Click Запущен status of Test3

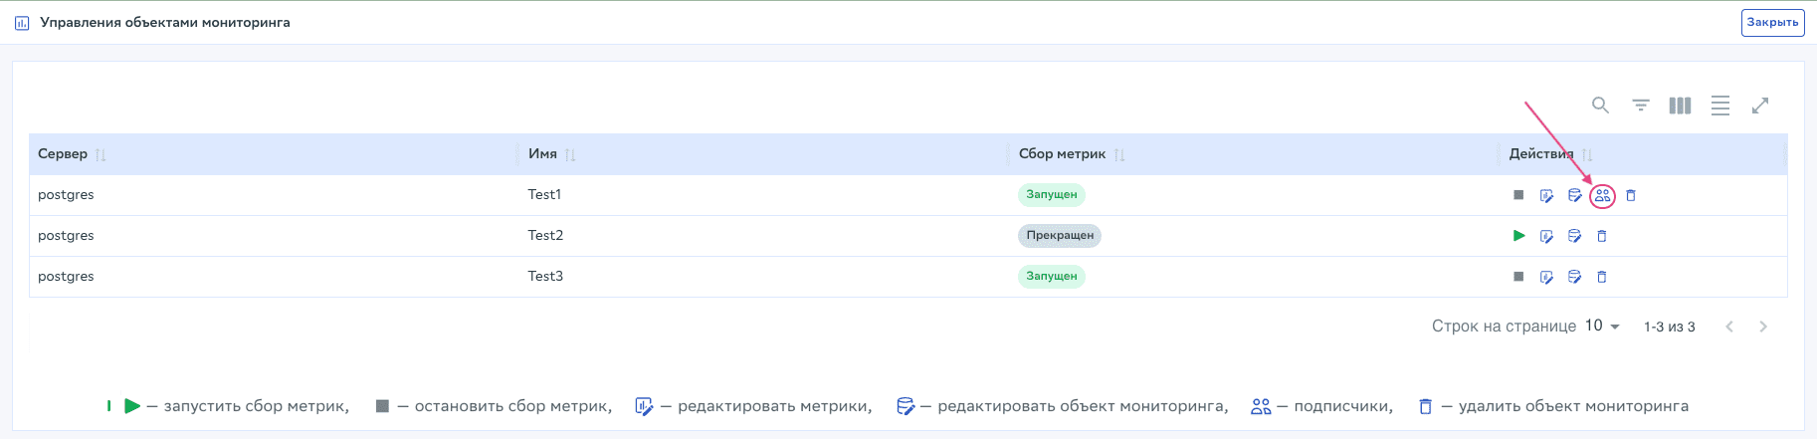point(1051,277)
